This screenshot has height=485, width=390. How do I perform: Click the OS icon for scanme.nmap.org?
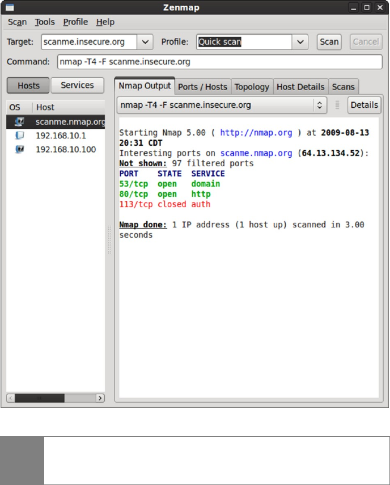coord(19,121)
